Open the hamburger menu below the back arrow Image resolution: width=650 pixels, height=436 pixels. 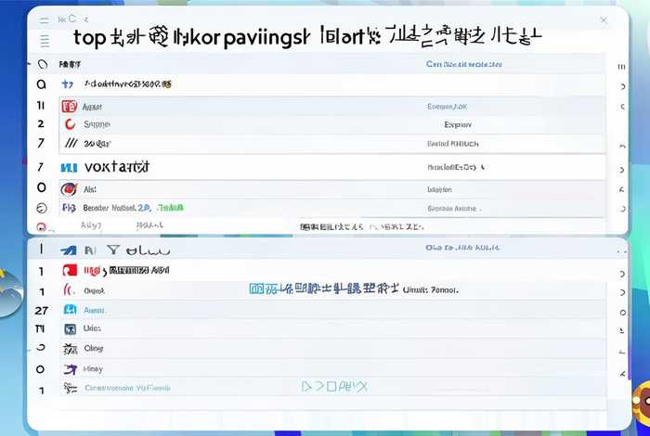point(44,41)
